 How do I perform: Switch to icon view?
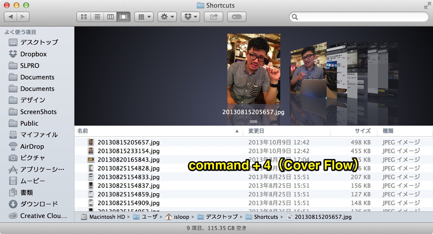tap(84, 17)
